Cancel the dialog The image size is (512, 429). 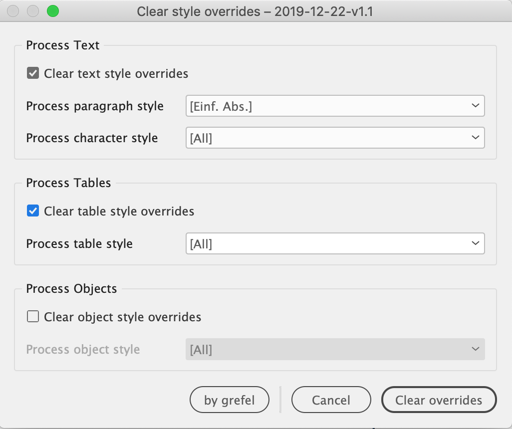331,400
